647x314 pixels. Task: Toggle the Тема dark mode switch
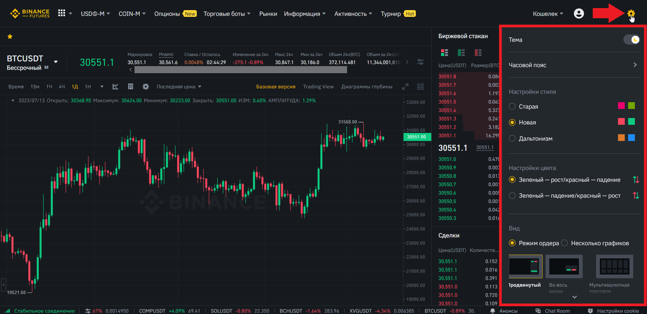(631, 40)
